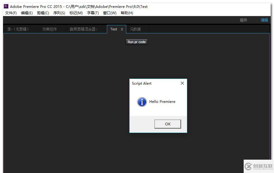Open the 剪辑(C) menu

click(43, 13)
